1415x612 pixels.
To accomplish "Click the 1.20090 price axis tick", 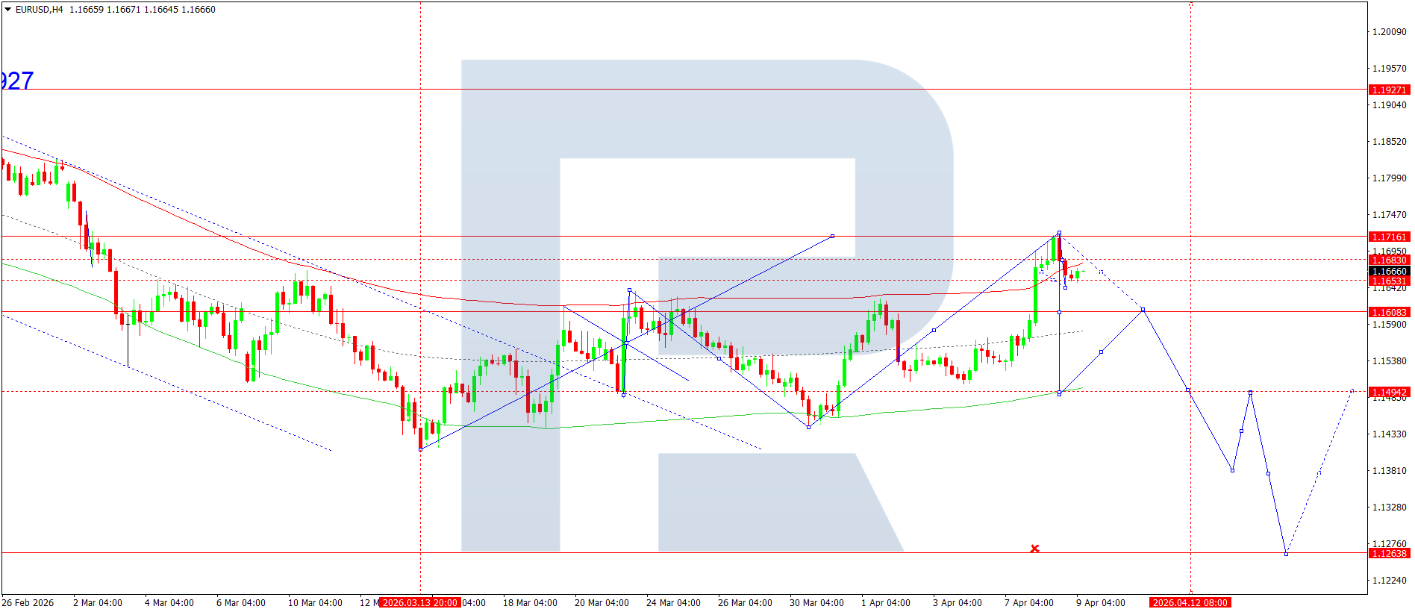I will coord(1389,31).
